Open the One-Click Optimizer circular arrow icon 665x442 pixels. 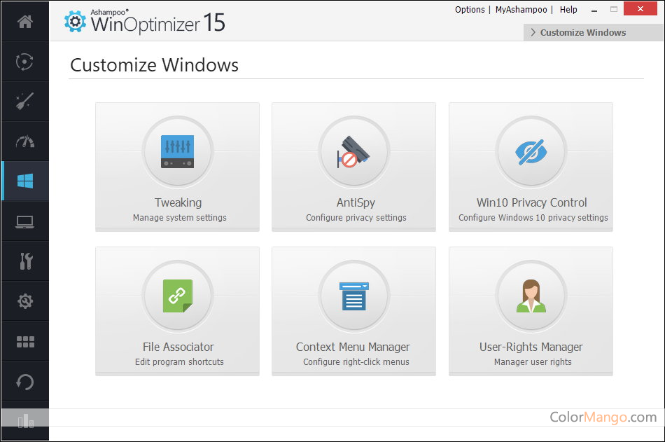click(24, 62)
